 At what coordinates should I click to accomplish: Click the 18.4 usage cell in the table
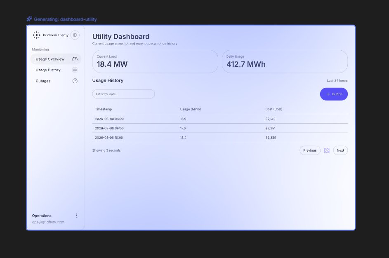coord(183,138)
